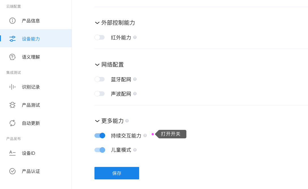Collapse the 更多能力 section chevron

(97, 121)
